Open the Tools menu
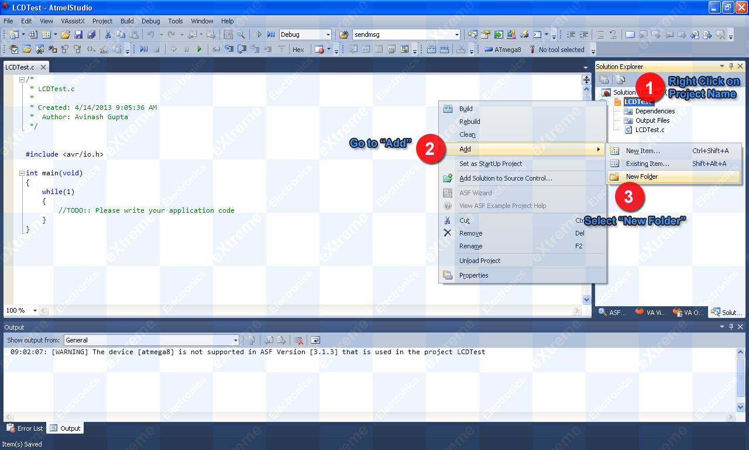749x450 pixels. (176, 21)
